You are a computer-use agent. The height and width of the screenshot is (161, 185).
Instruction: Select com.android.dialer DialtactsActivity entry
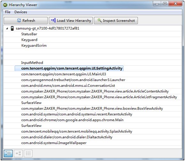pos(67,137)
